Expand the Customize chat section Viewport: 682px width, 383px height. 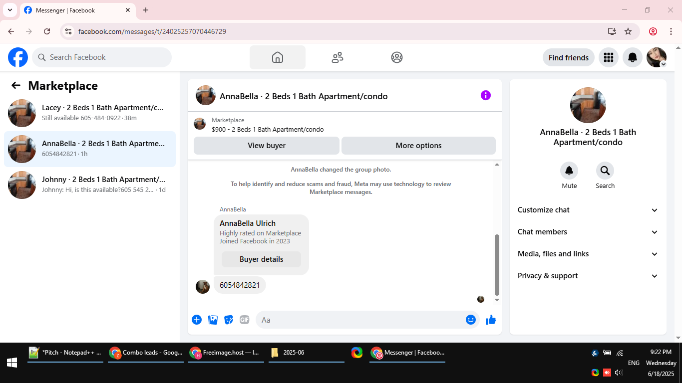[x=588, y=210]
